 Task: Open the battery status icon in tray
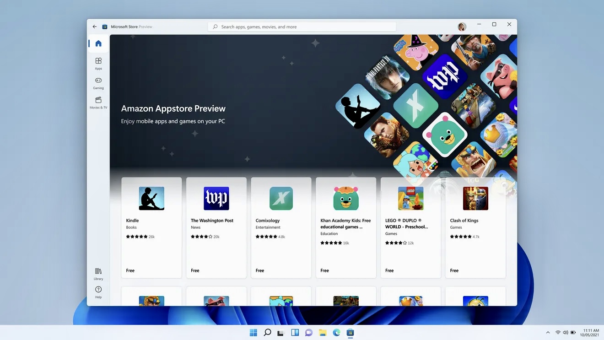(573, 333)
